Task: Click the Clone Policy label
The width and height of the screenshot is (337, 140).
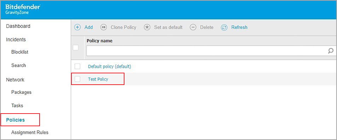Action: click(123, 28)
